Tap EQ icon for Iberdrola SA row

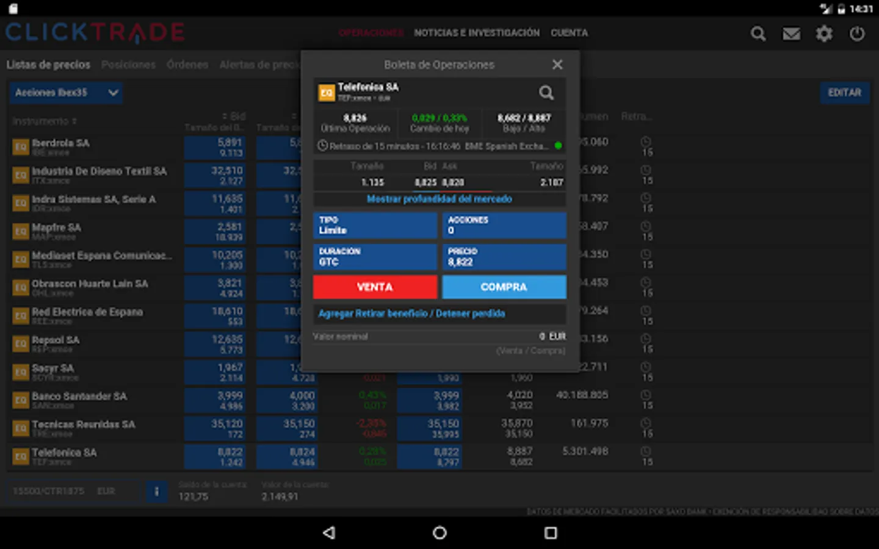[21, 147]
